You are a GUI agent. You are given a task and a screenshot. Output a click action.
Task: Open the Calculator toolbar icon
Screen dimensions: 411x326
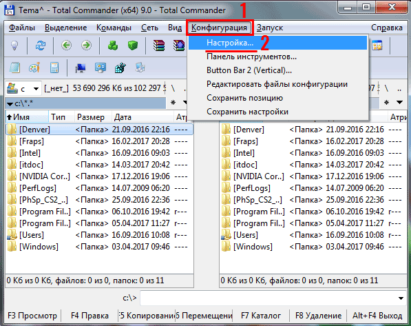[54, 68]
